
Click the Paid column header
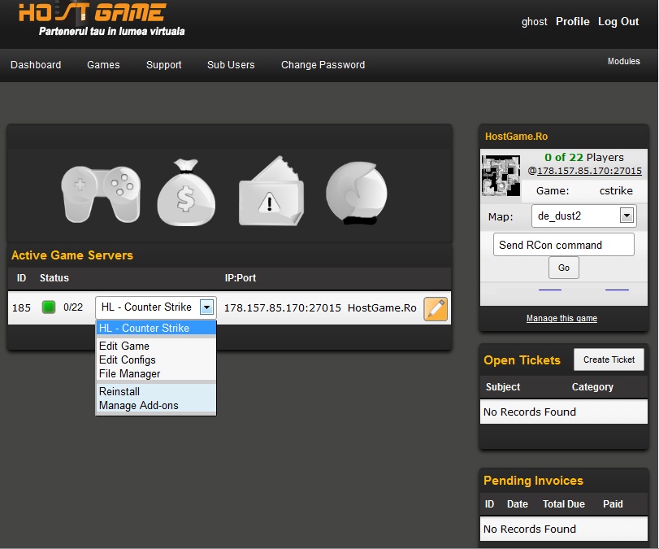point(613,504)
